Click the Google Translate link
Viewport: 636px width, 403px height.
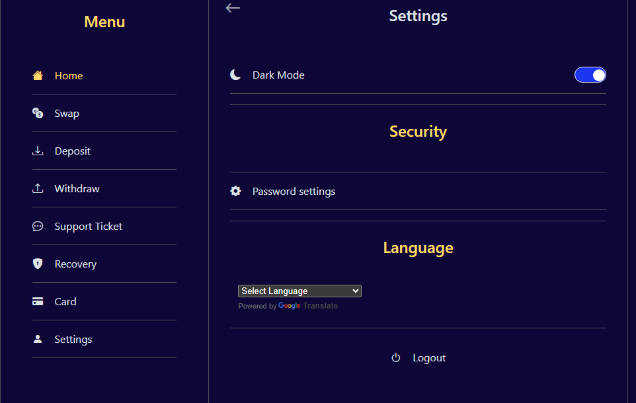(308, 306)
